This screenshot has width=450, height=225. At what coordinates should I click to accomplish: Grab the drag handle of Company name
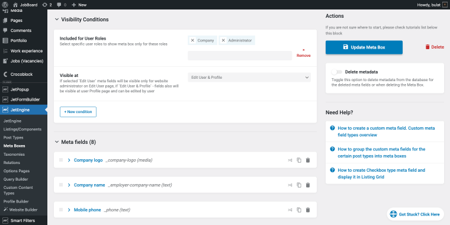pyautogui.click(x=61, y=185)
